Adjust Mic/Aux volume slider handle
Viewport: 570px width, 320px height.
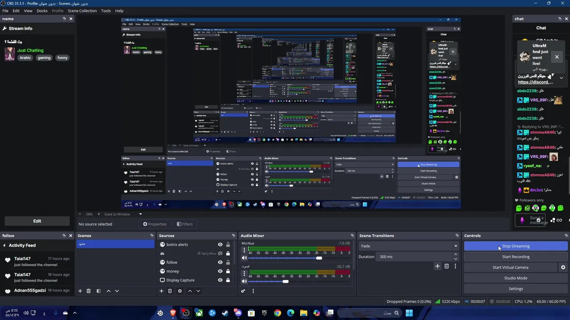[x=319, y=258]
